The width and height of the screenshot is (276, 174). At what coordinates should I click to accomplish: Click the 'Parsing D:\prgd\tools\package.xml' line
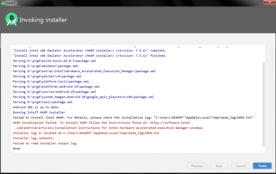(x=43, y=102)
